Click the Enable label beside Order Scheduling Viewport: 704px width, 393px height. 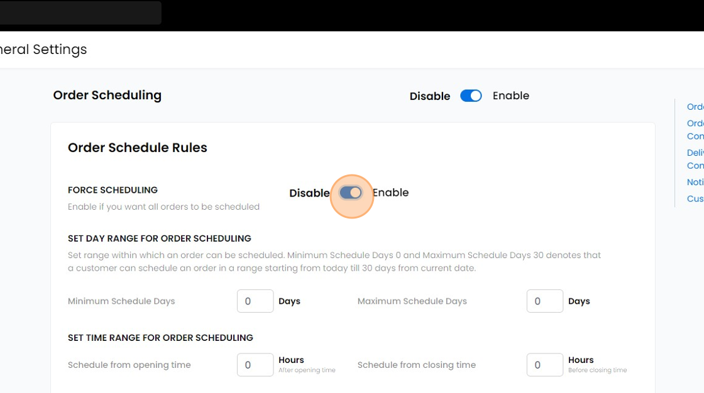[510, 95]
